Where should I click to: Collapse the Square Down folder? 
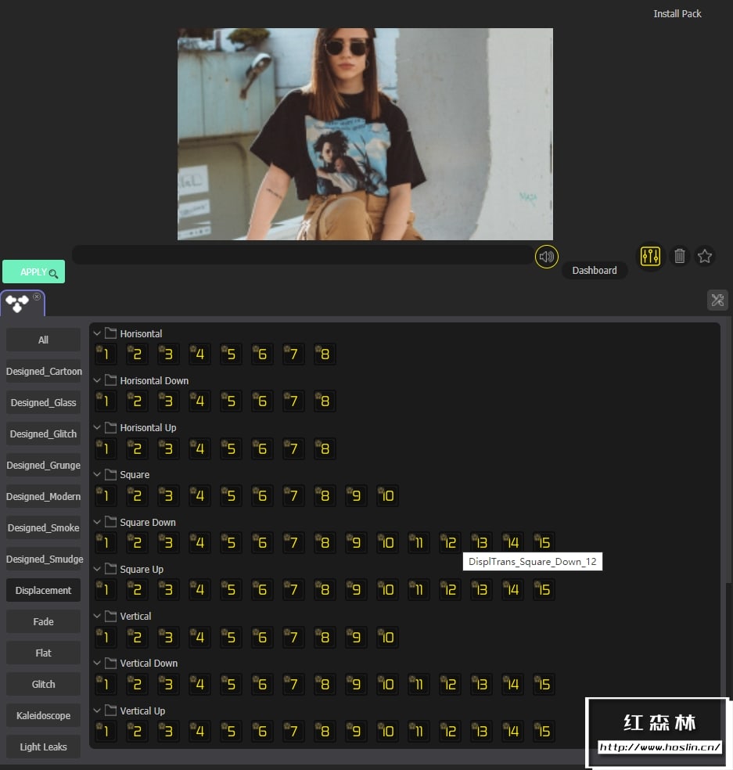(x=97, y=522)
